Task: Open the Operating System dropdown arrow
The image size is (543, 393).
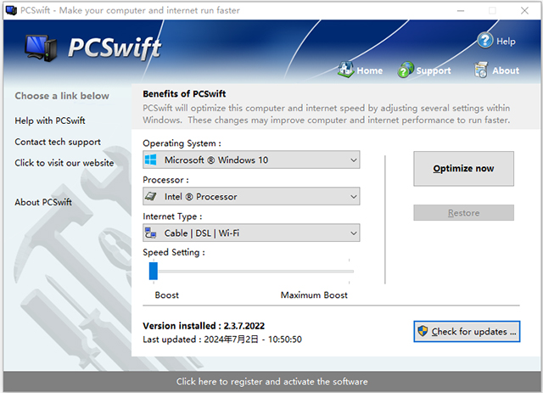Action: pos(353,160)
